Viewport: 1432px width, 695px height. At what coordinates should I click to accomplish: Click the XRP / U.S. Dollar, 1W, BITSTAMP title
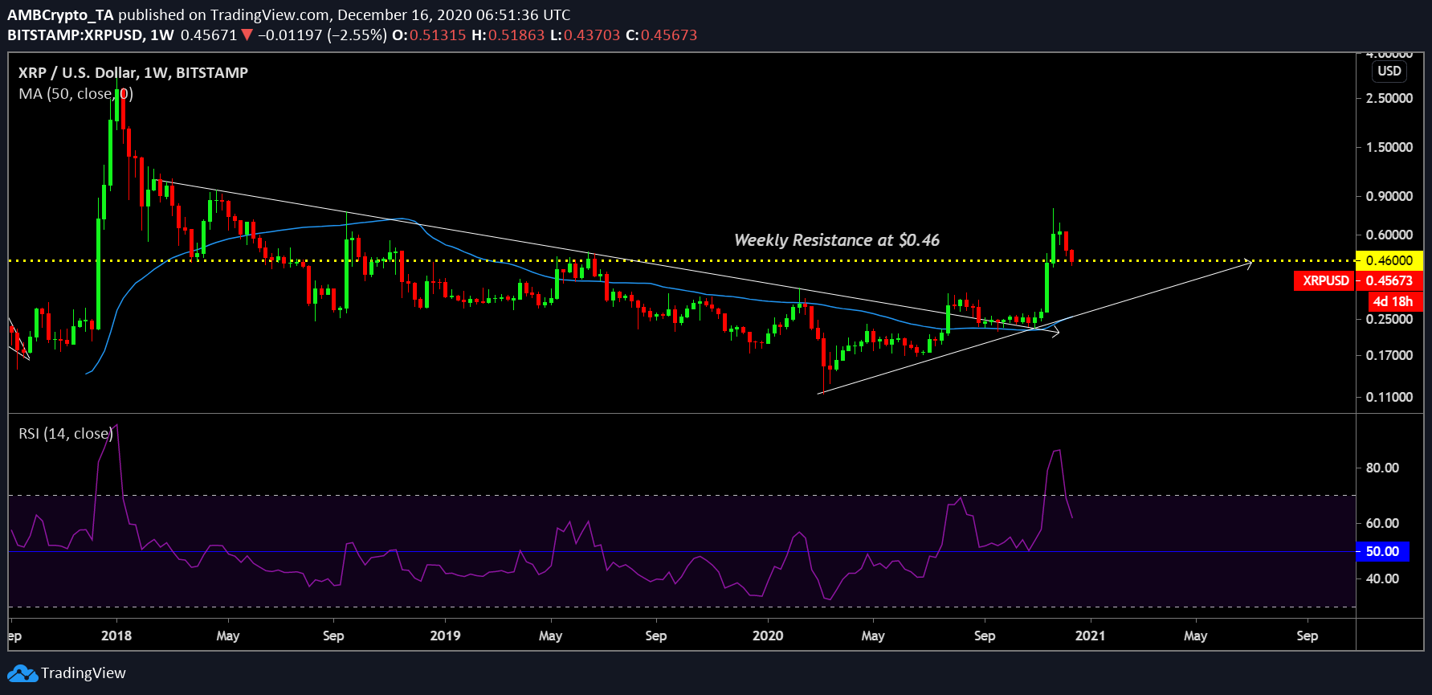tap(133, 72)
